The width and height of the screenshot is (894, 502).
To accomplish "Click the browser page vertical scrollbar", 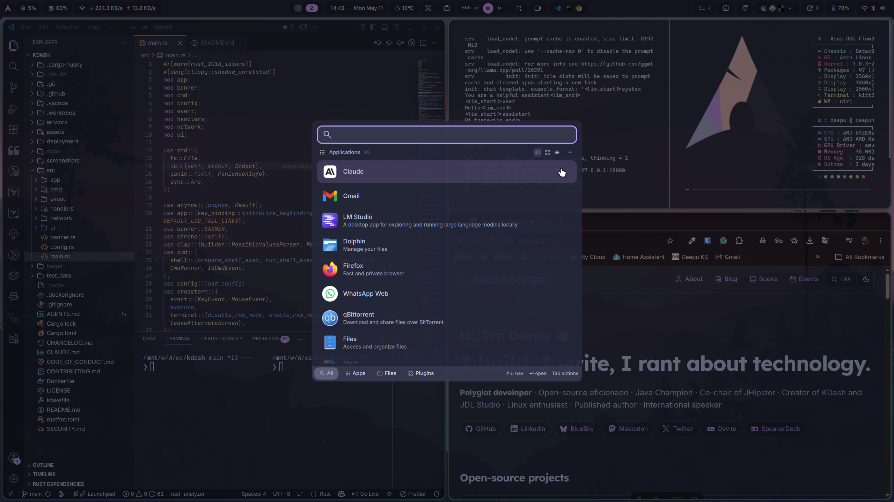I will click(x=887, y=286).
